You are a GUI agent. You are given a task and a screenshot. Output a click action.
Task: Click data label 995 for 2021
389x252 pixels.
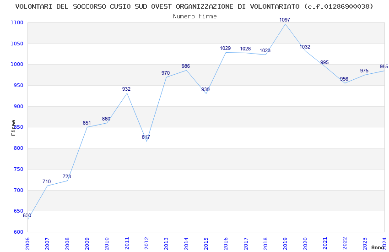pos(324,62)
